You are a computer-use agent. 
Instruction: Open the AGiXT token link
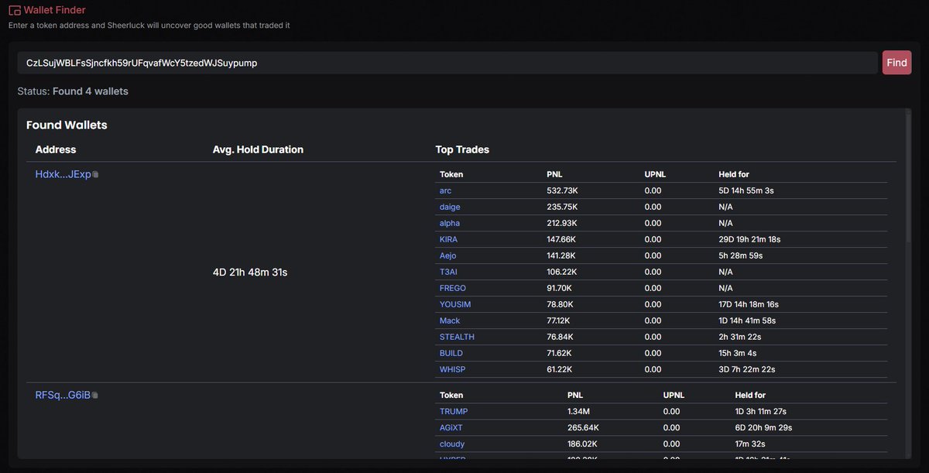point(451,427)
